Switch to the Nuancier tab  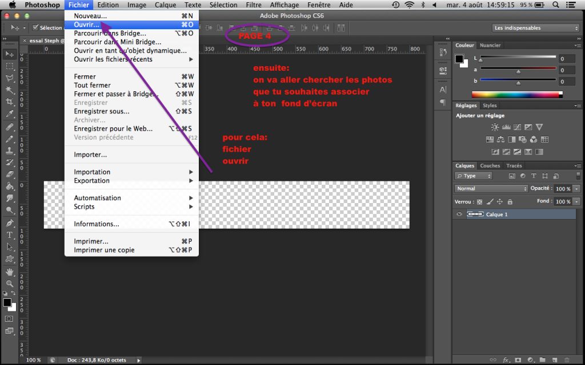pos(490,45)
